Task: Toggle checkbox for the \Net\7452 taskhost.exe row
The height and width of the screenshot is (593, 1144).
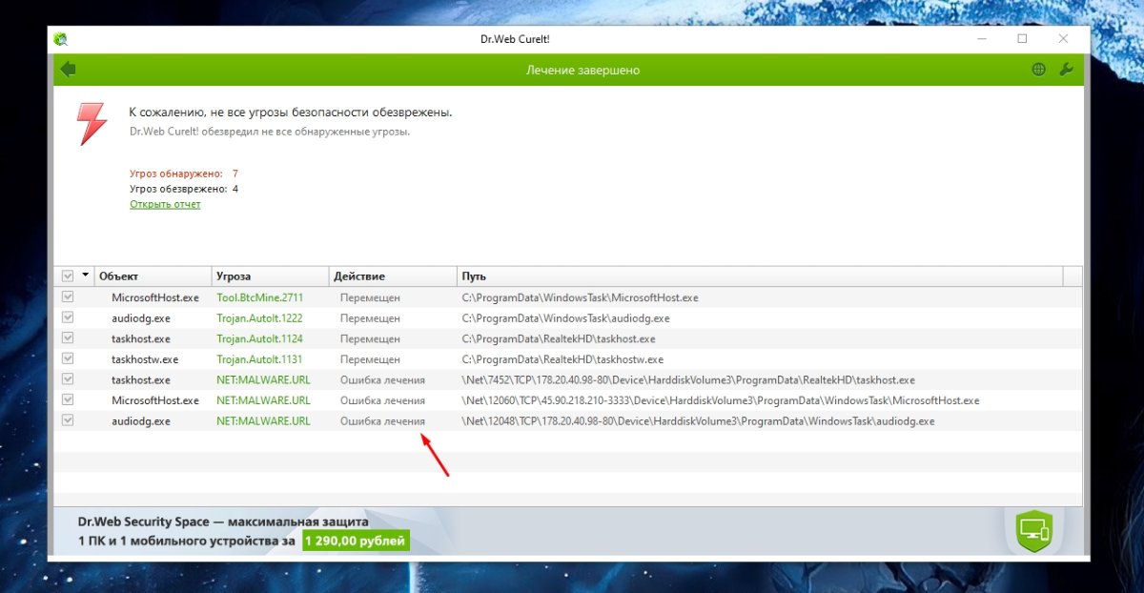Action: click(x=68, y=379)
